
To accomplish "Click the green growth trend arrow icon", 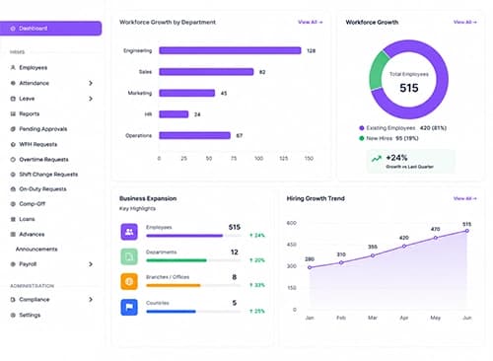I will tap(377, 159).
